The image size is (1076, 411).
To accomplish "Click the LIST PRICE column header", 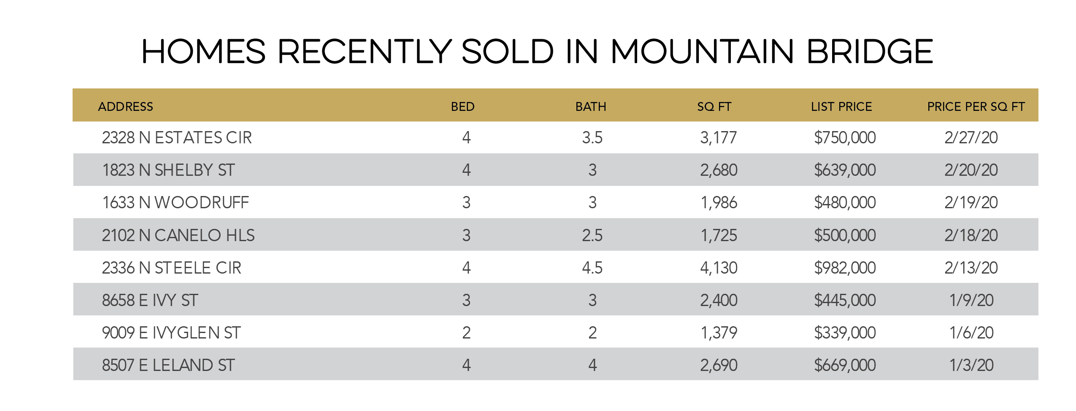I will point(841,107).
